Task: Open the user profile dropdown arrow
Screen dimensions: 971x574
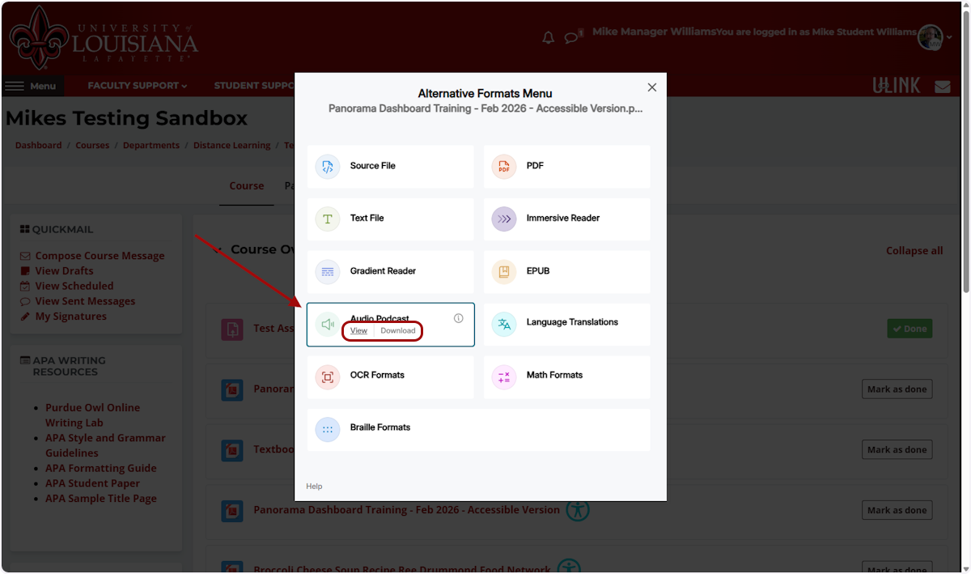Action: [950, 37]
